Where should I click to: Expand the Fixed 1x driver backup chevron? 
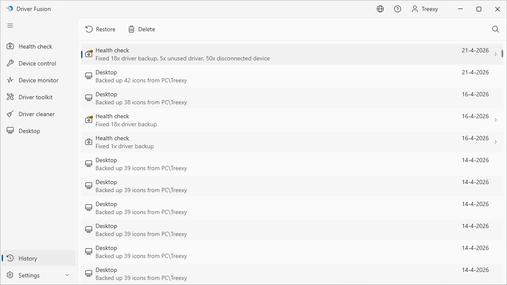click(x=496, y=142)
